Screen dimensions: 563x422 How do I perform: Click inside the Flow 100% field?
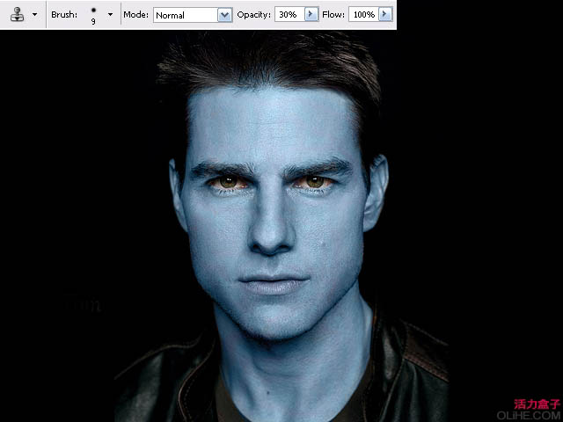(362, 15)
